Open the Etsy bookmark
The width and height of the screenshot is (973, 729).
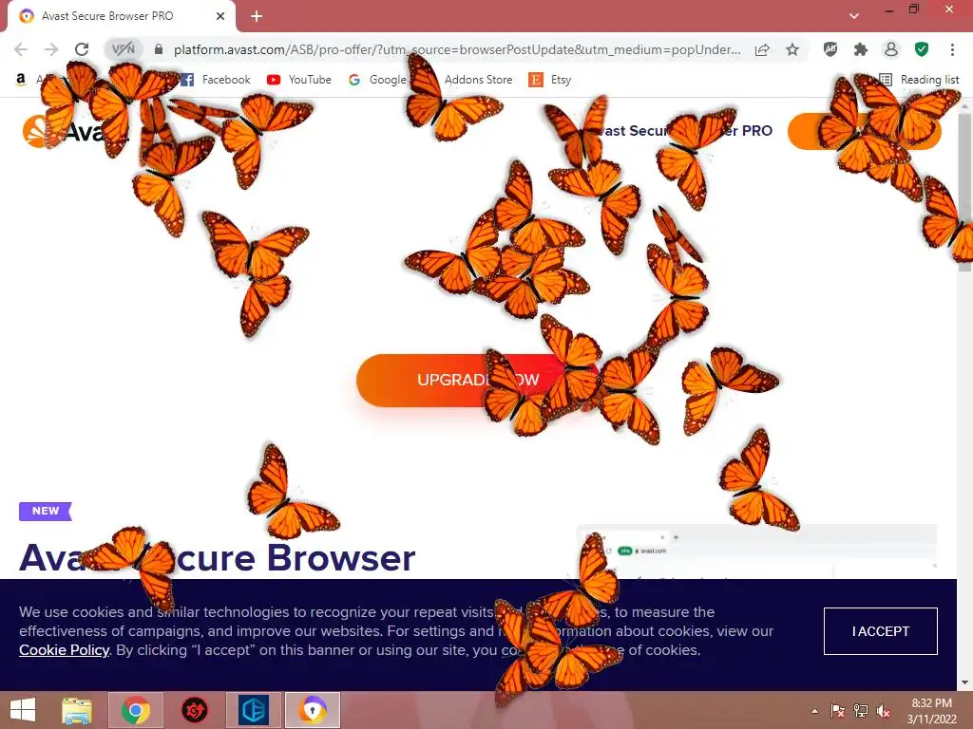point(550,80)
